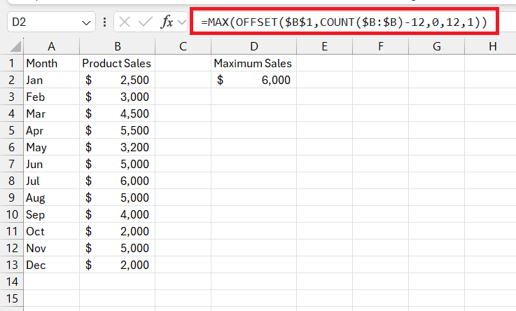Click the Jan cell

[51, 80]
